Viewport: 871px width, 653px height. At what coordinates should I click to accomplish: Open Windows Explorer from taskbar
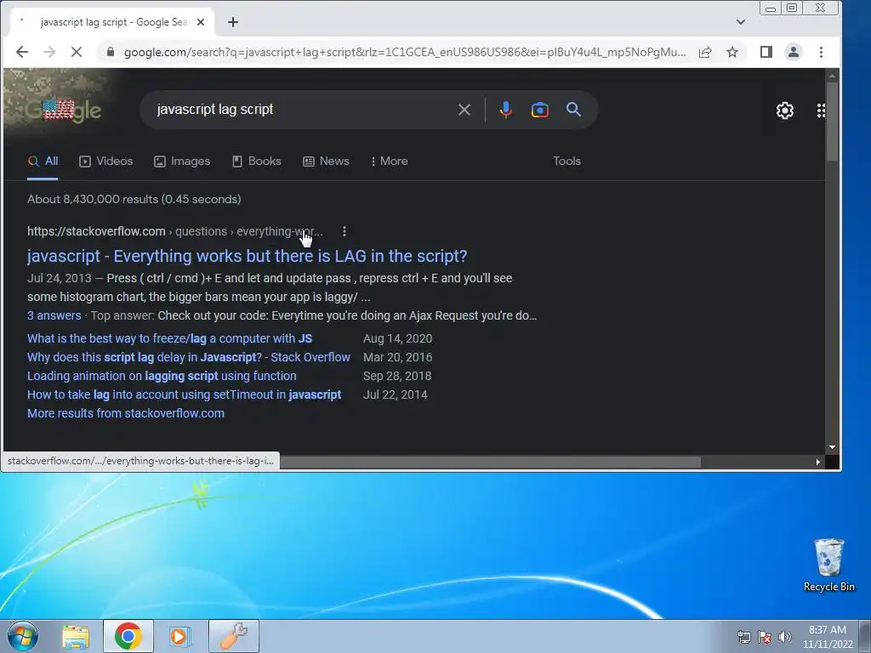click(x=76, y=636)
